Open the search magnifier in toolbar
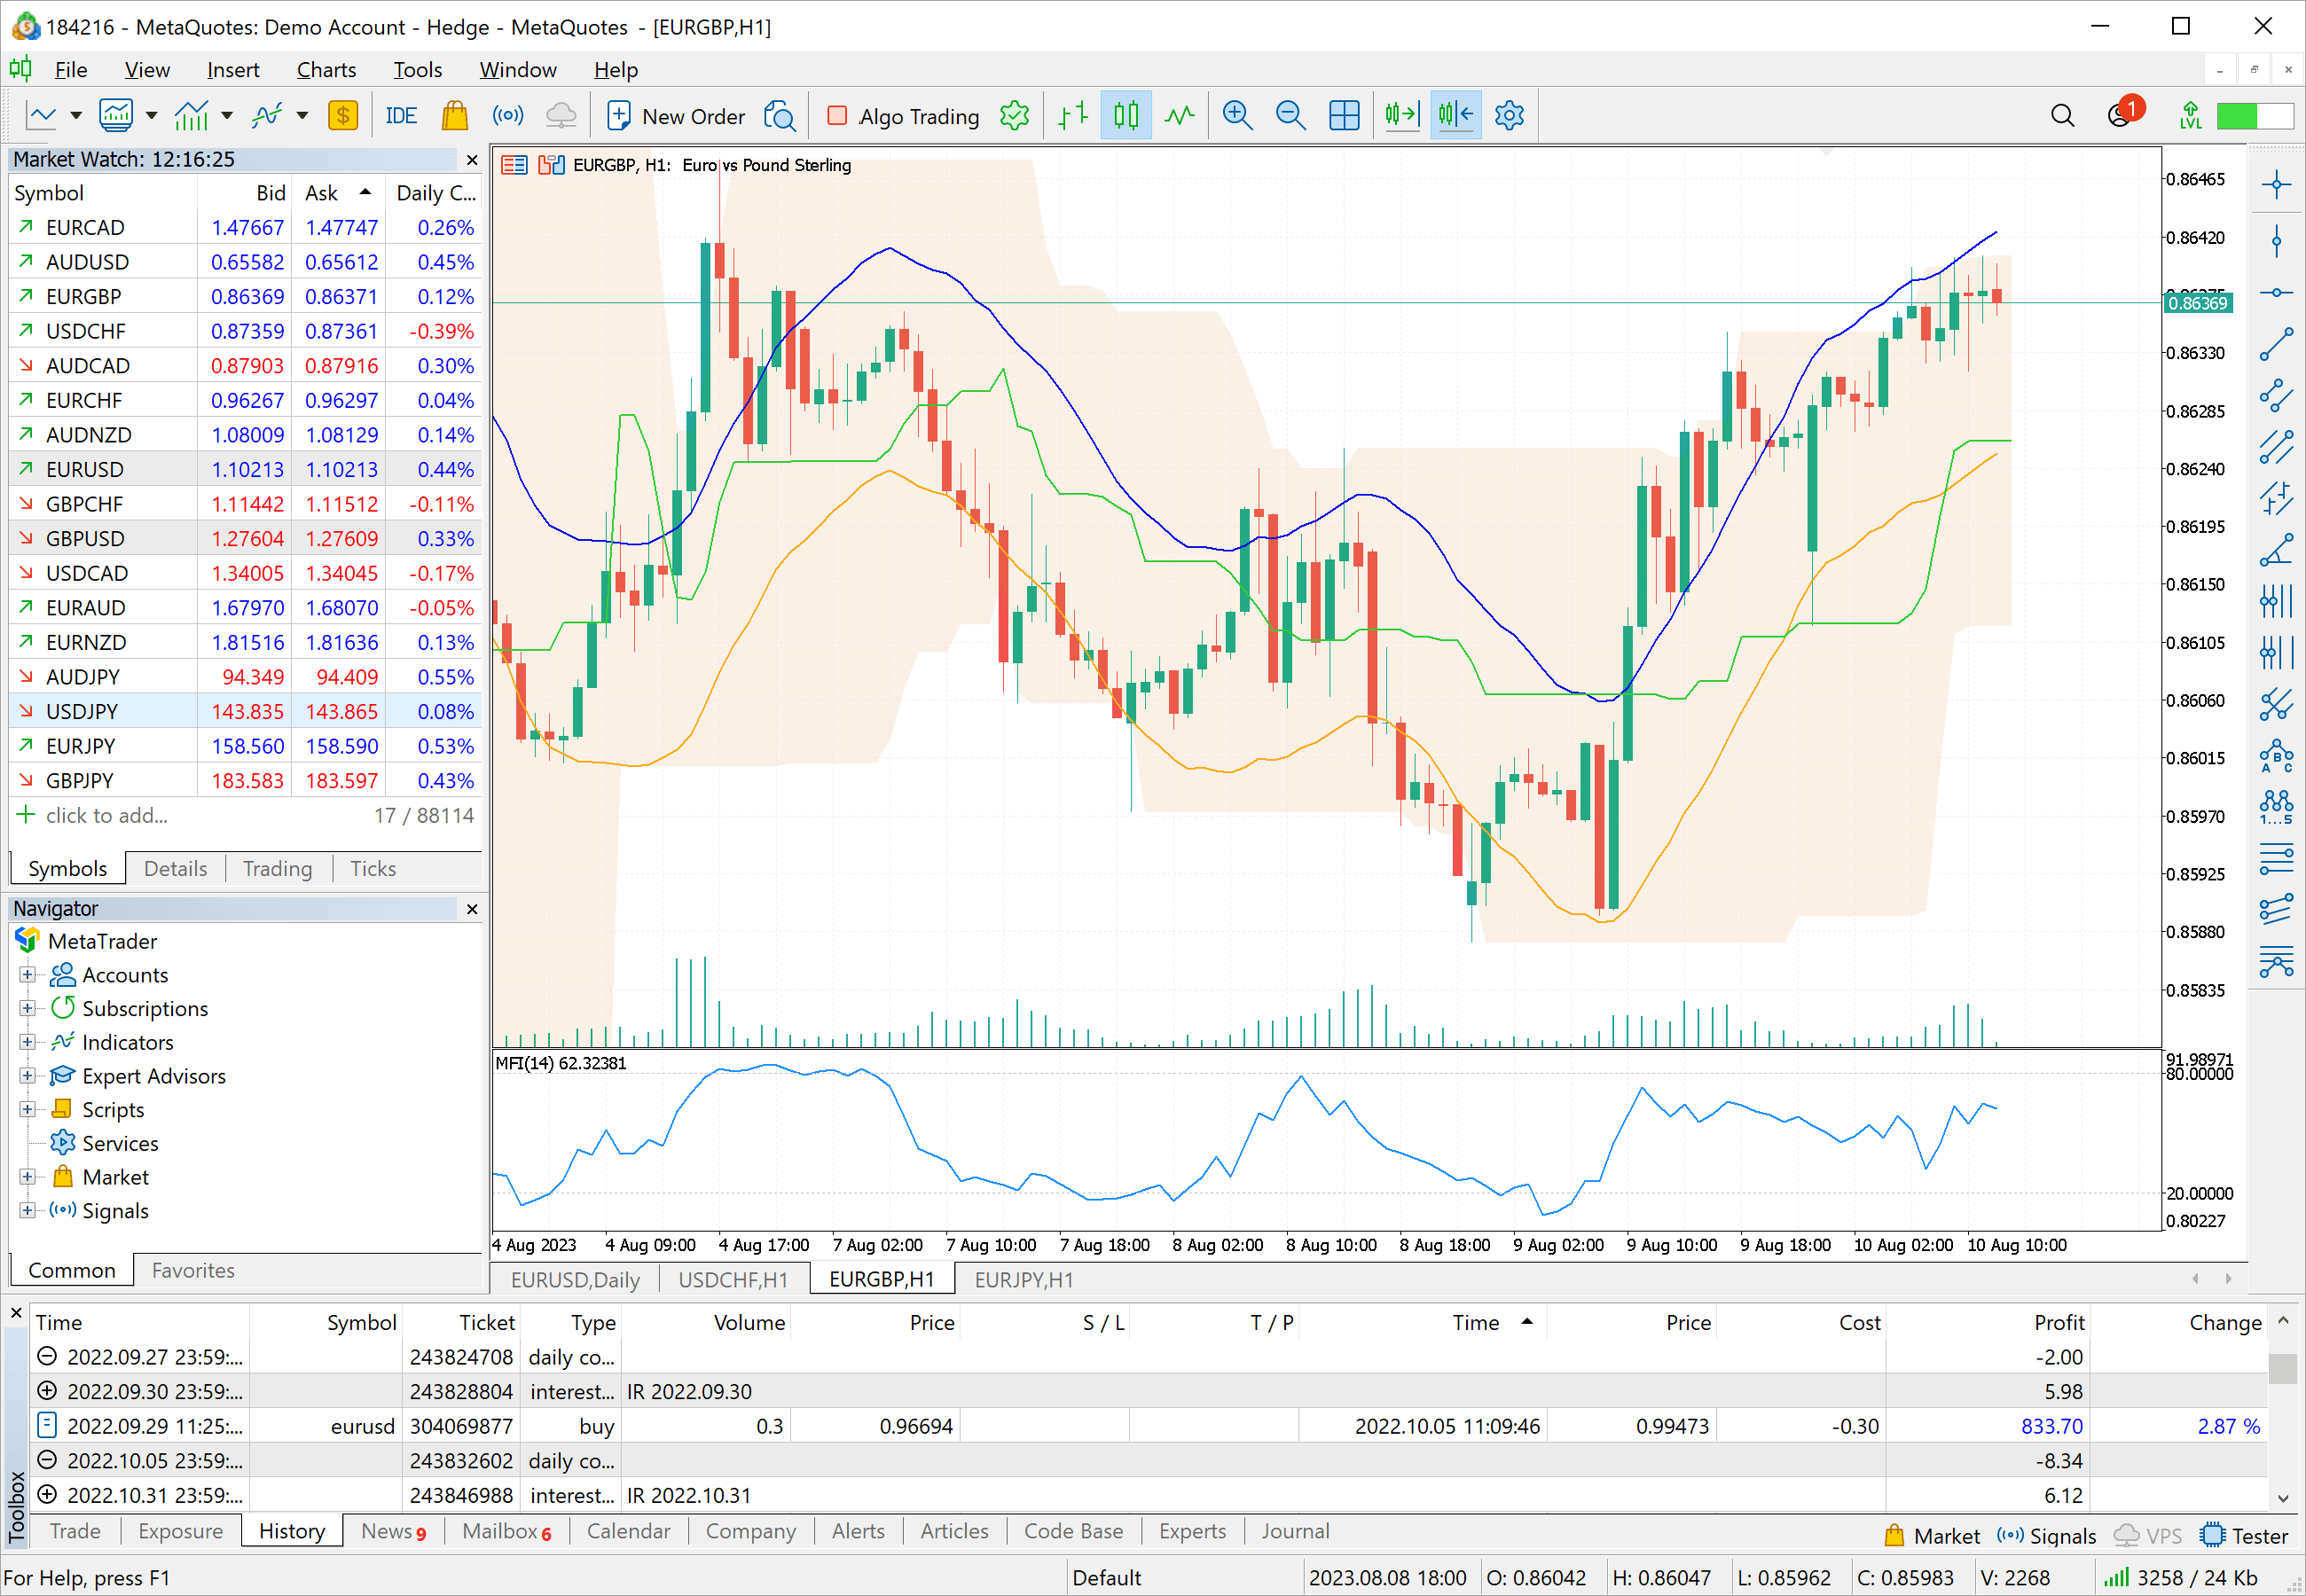Screen dimensions: 2306x1596 pyautogui.click(x=2062, y=116)
